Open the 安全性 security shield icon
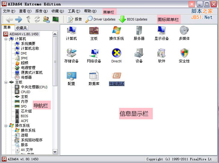The height and width of the screenshot is (163, 219). tap(184, 56)
